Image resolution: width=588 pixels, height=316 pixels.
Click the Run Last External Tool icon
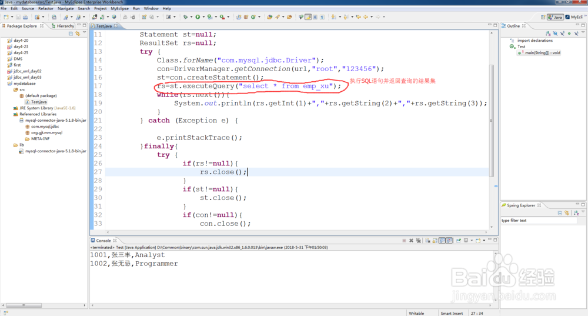[222, 17]
